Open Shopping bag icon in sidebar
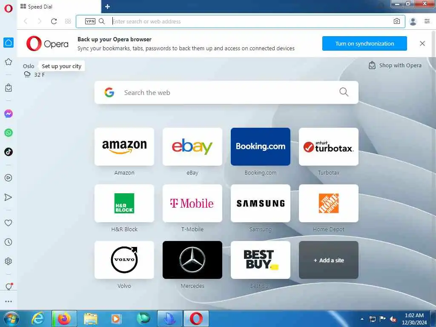The height and width of the screenshot is (327, 436). (x=9, y=88)
